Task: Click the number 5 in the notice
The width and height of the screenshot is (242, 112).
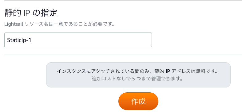Action: click(134, 79)
